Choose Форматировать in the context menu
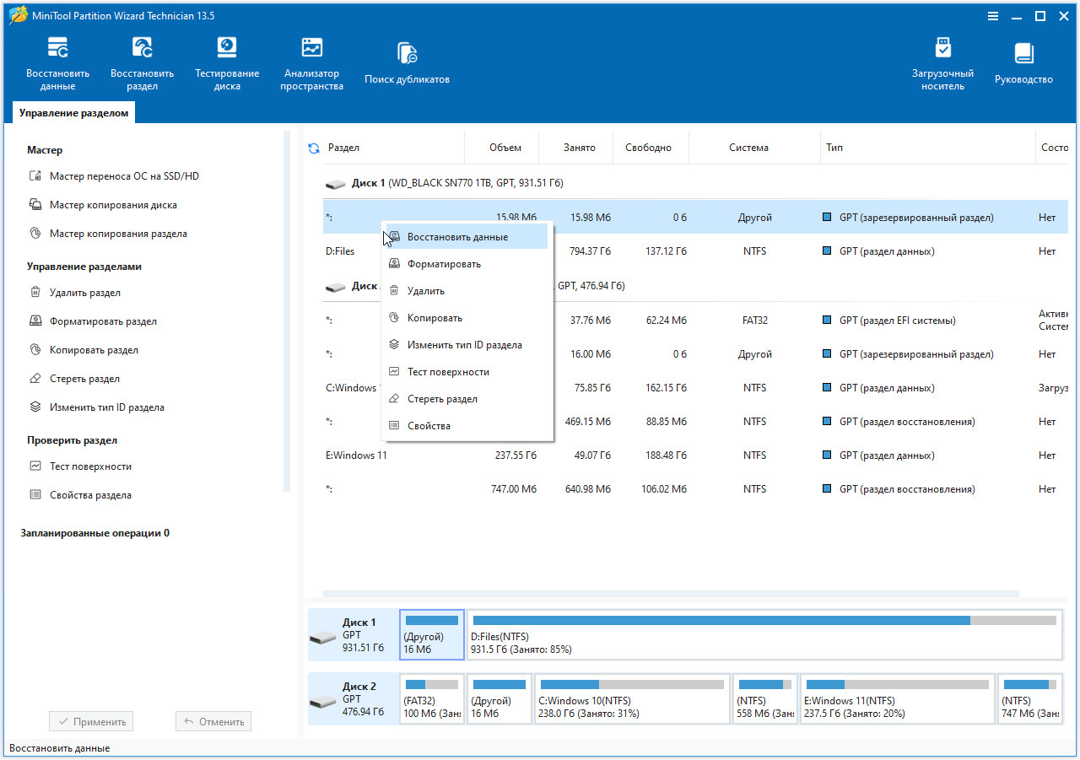Image resolution: width=1080 pixels, height=760 pixels. pyautogui.click(x=444, y=264)
